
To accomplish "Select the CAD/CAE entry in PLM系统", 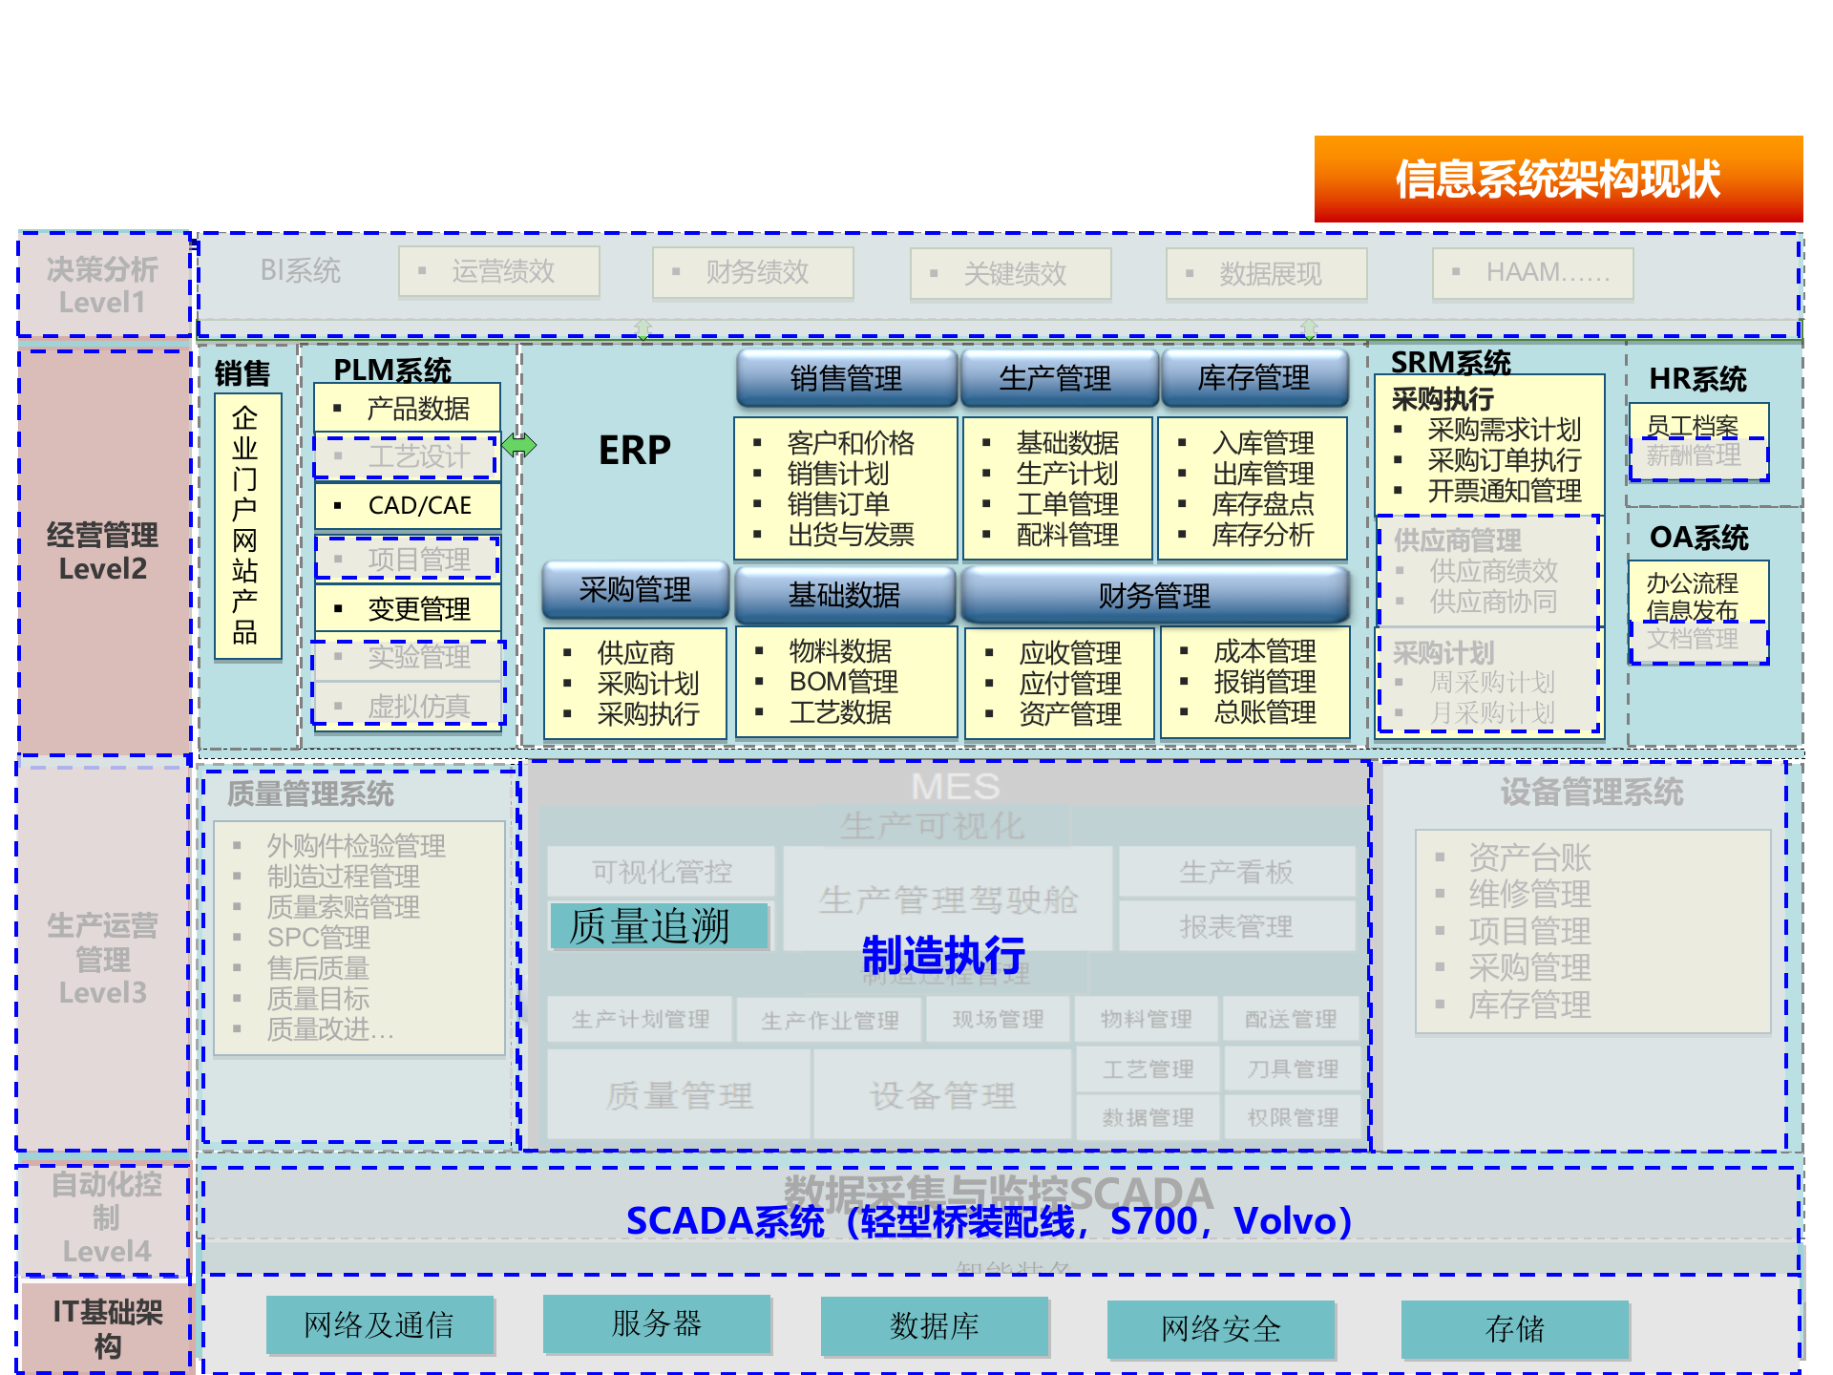I will click(417, 505).
